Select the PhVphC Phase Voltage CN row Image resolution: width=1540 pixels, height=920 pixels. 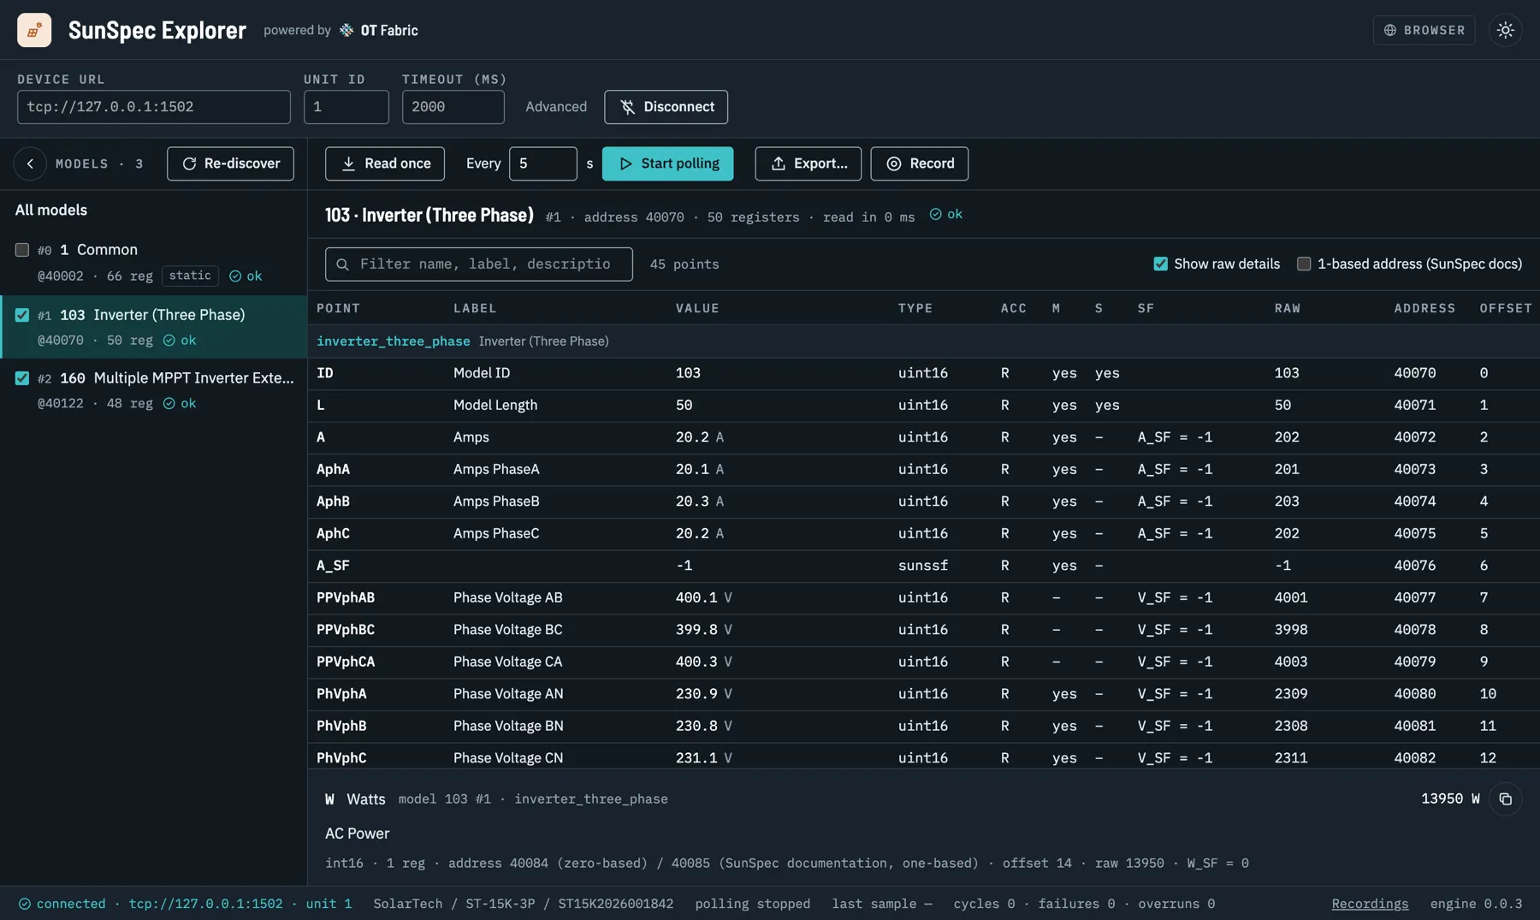[x=924, y=757]
